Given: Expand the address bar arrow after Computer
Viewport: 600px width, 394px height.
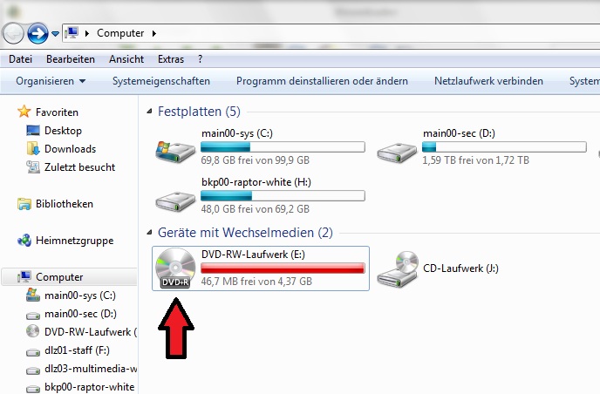Looking at the screenshot, I should (x=154, y=33).
